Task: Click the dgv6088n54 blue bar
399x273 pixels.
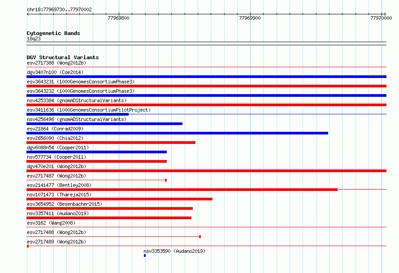Action: click(x=96, y=152)
